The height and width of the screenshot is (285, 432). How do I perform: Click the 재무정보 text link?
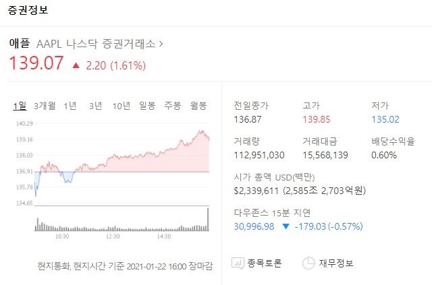pyautogui.click(x=336, y=263)
